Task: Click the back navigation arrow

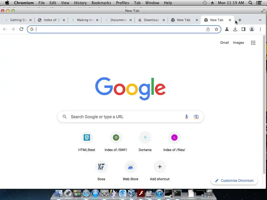Action: 5,29
